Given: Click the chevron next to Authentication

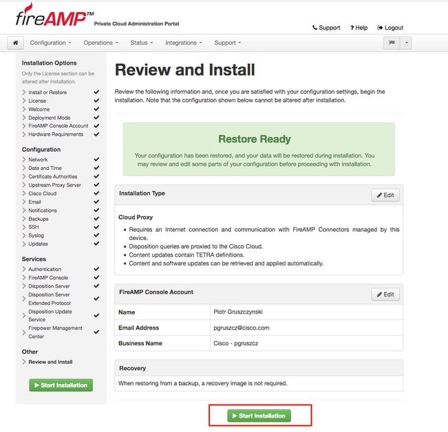Looking at the screenshot, I should (24, 269).
